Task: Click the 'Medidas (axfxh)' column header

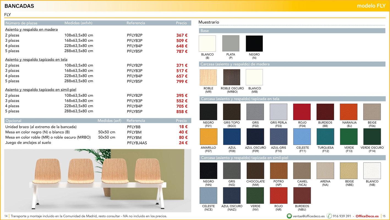Action: point(78,23)
